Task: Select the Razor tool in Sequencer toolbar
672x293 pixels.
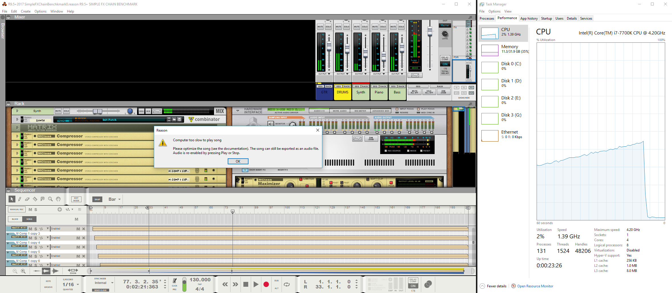Action: pos(35,199)
